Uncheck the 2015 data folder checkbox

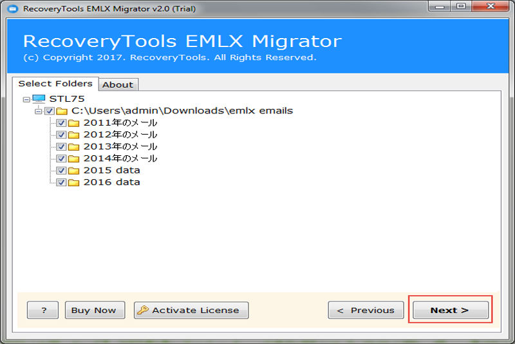[x=61, y=170]
